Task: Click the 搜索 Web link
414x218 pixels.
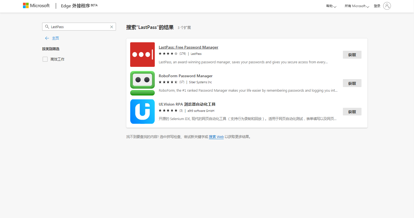Action: (216, 137)
